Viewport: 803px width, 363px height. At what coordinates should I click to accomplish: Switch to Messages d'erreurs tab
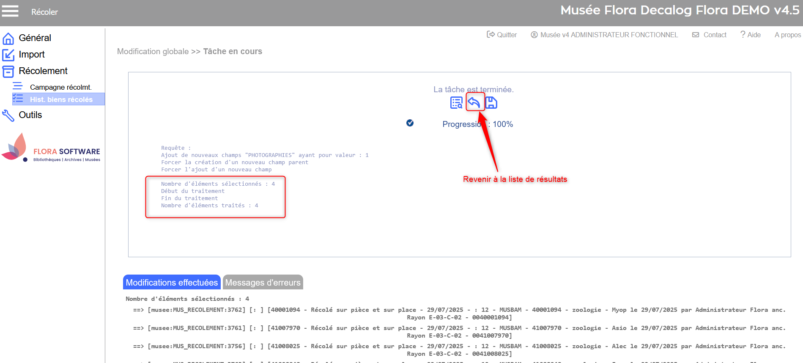(263, 283)
